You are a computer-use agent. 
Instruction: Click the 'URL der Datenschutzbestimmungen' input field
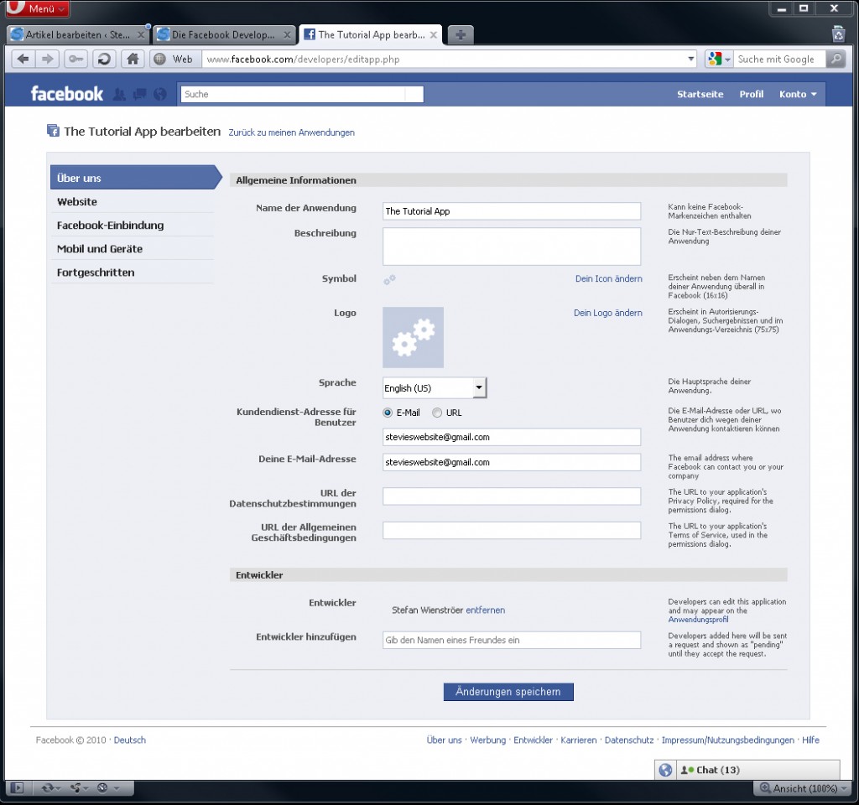[512, 496]
